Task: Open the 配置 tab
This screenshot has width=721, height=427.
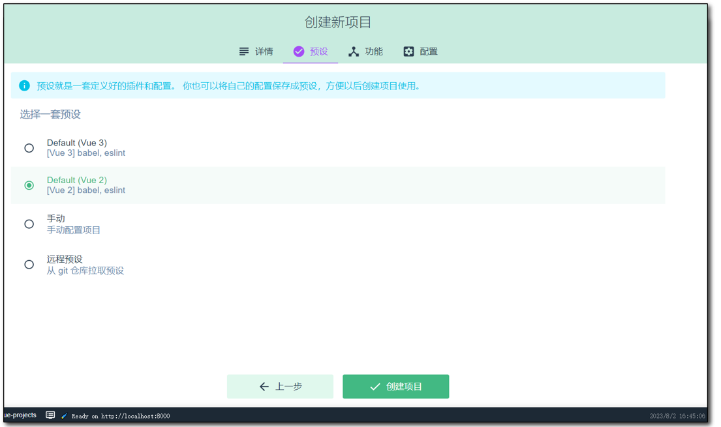Action: click(x=421, y=52)
